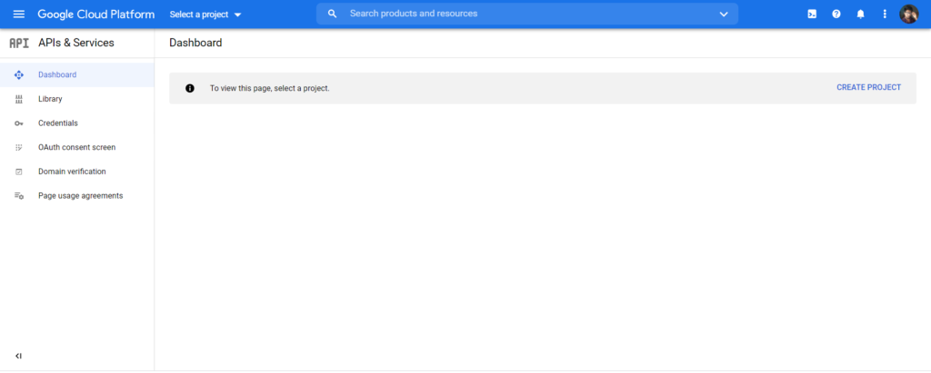Click the Google Cloud Platform logo
Screen dimensions: 931x373
pyautogui.click(x=96, y=15)
